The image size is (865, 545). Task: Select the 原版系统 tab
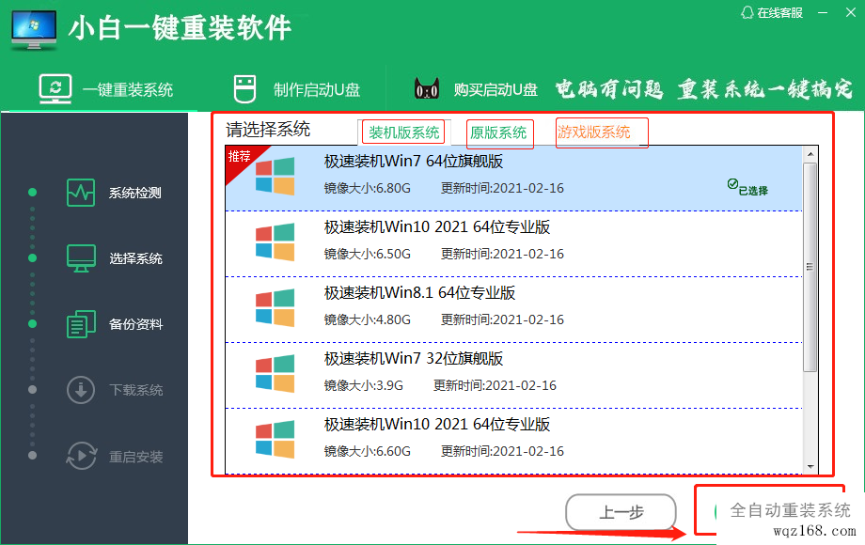point(498,132)
